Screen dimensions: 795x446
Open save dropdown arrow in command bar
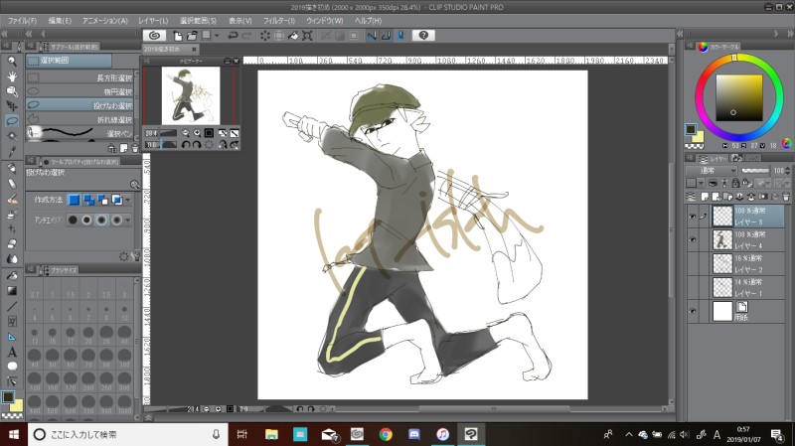pyautogui.click(x=217, y=36)
